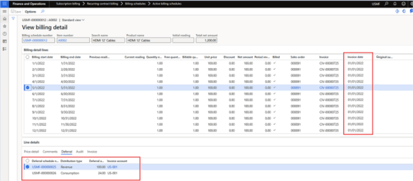Open the app launcher waffle icon
Image resolution: width=413 pixels, height=181 pixels.
[x=4, y=4]
